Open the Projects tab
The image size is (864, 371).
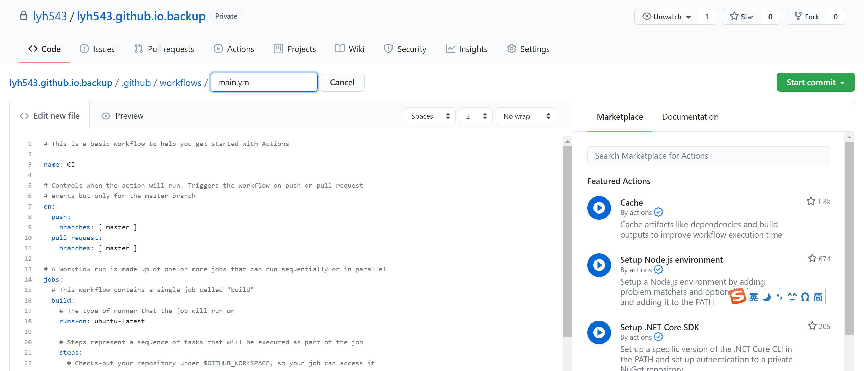[x=295, y=49]
